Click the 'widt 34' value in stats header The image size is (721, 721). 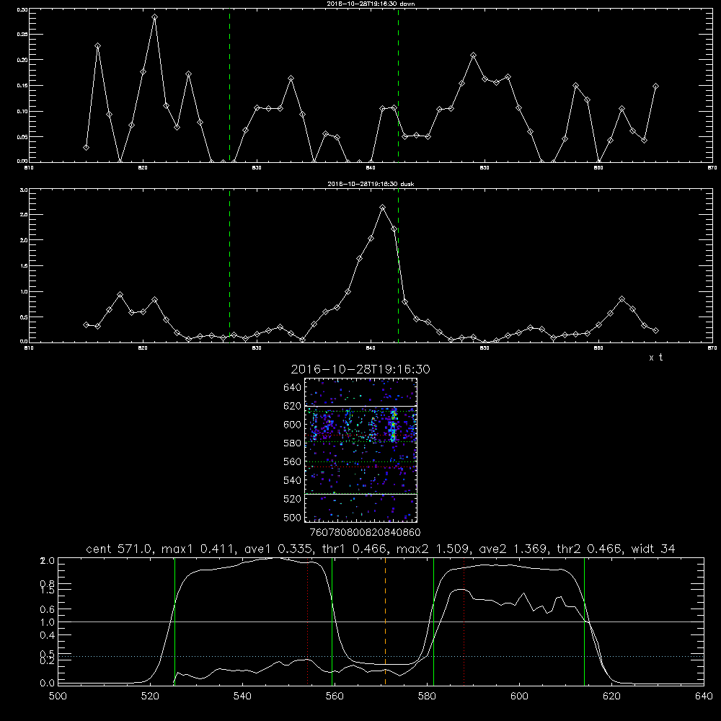(653, 549)
